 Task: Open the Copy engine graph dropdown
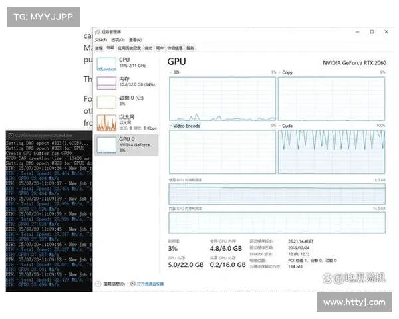tap(280, 72)
